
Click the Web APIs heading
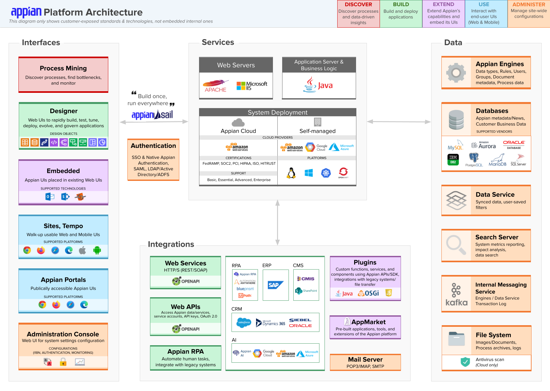click(186, 306)
